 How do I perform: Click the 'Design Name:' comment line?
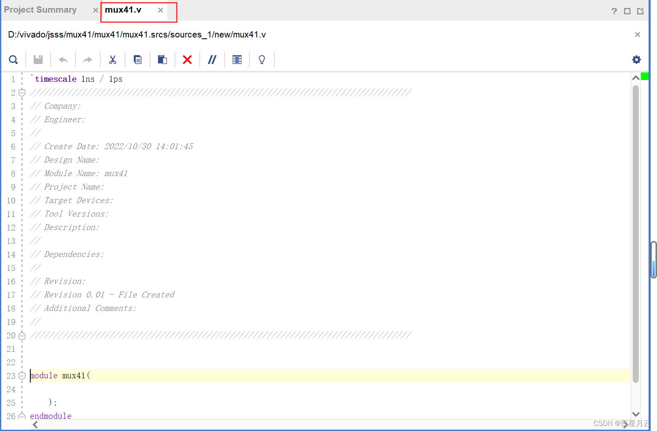(65, 160)
